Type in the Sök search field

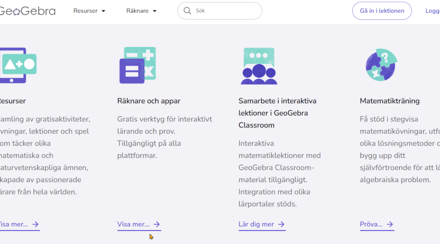225,11
